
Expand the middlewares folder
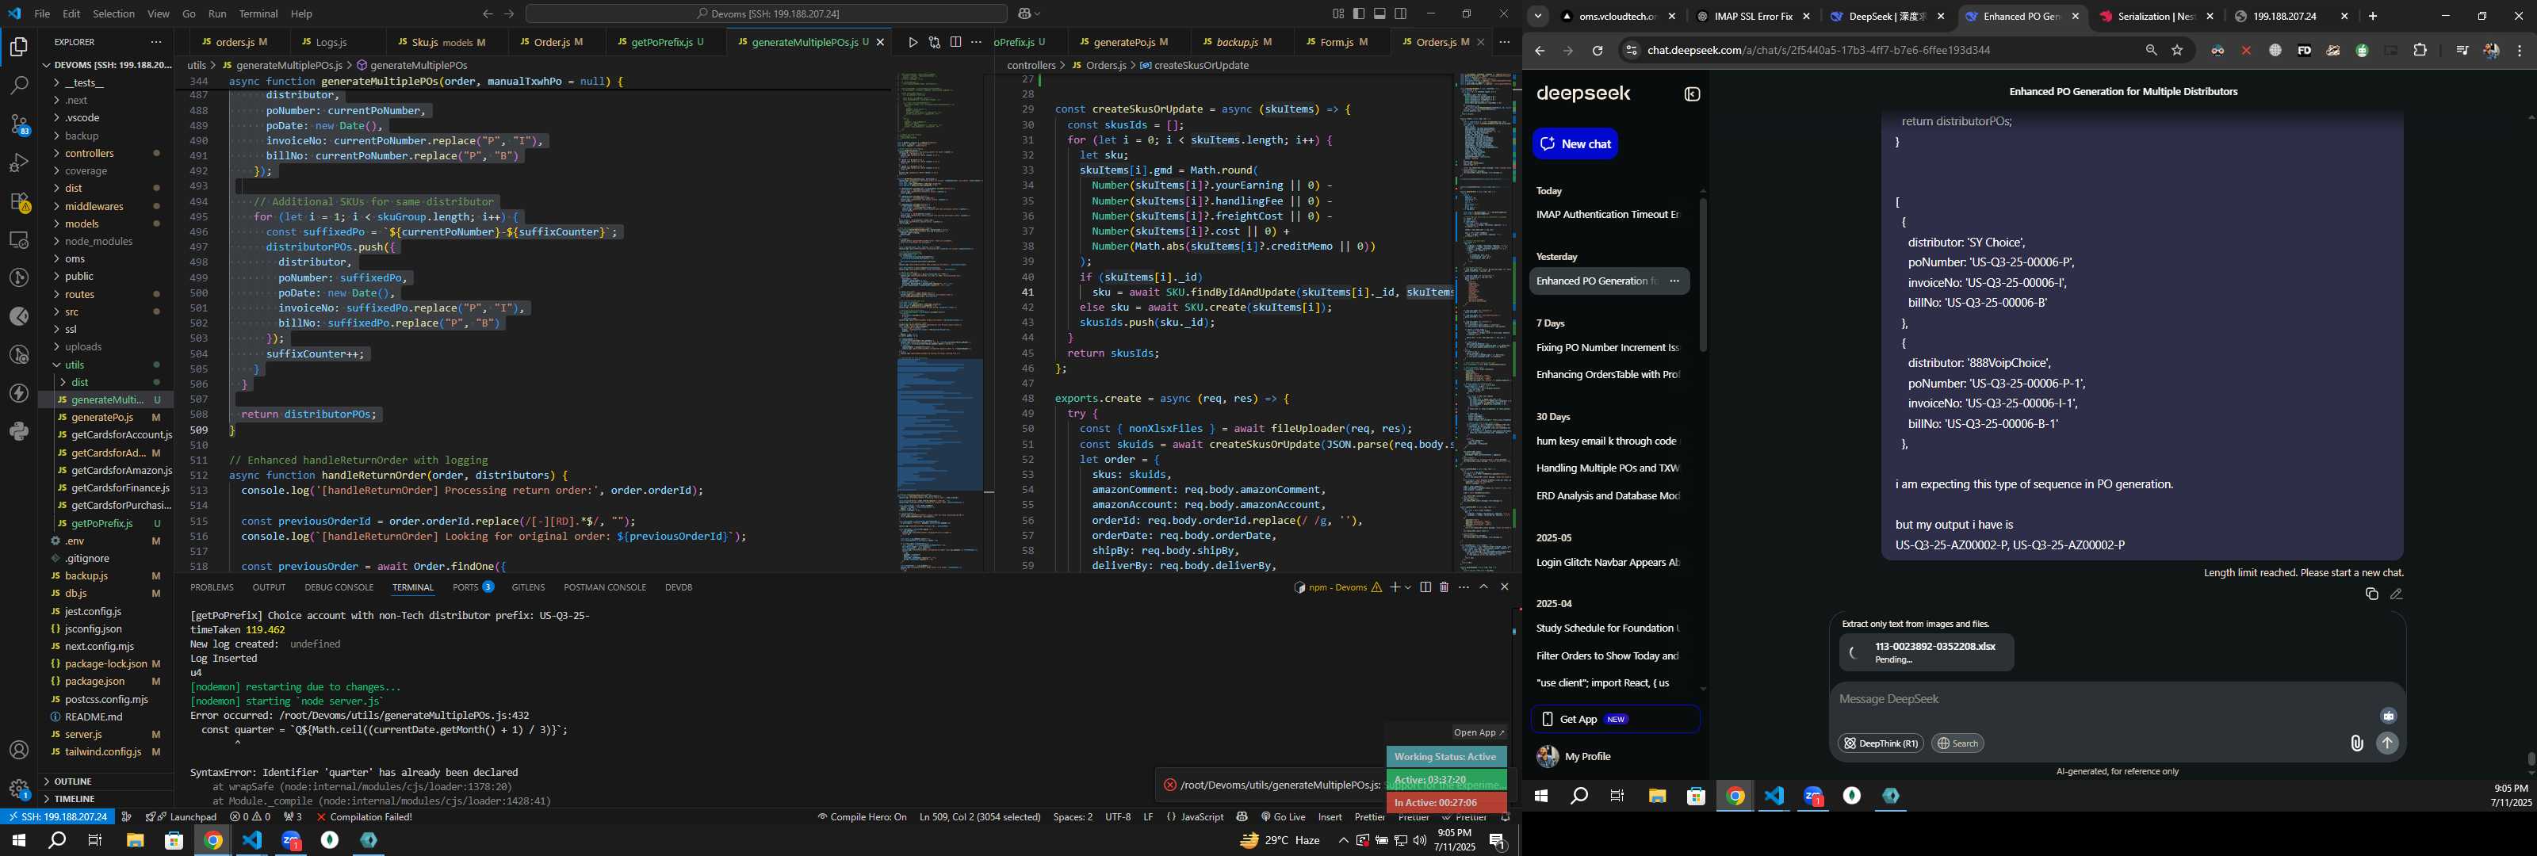106,207
